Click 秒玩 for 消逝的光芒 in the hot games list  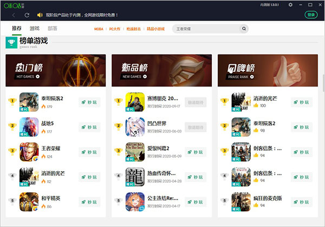[89, 177]
